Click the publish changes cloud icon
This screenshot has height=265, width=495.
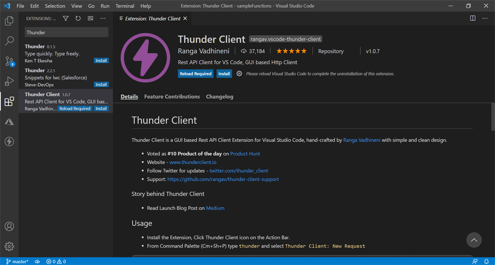tap(37, 262)
